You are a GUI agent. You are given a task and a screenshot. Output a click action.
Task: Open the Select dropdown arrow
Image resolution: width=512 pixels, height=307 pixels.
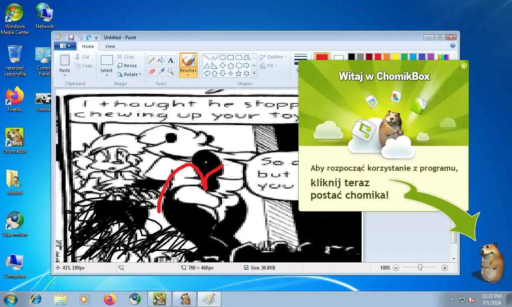tap(106, 75)
